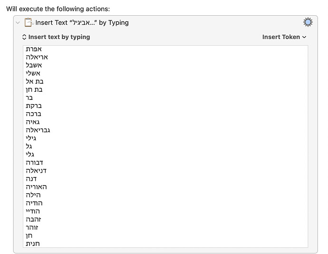Click the clipboard Insert Text action icon
Screen dimensions: 328x254
tap(28, 22)
